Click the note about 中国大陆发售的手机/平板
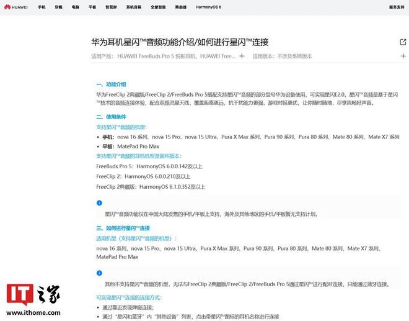This screenshot has height=321, width=409. pyautogui.click(x=211, y=214)
